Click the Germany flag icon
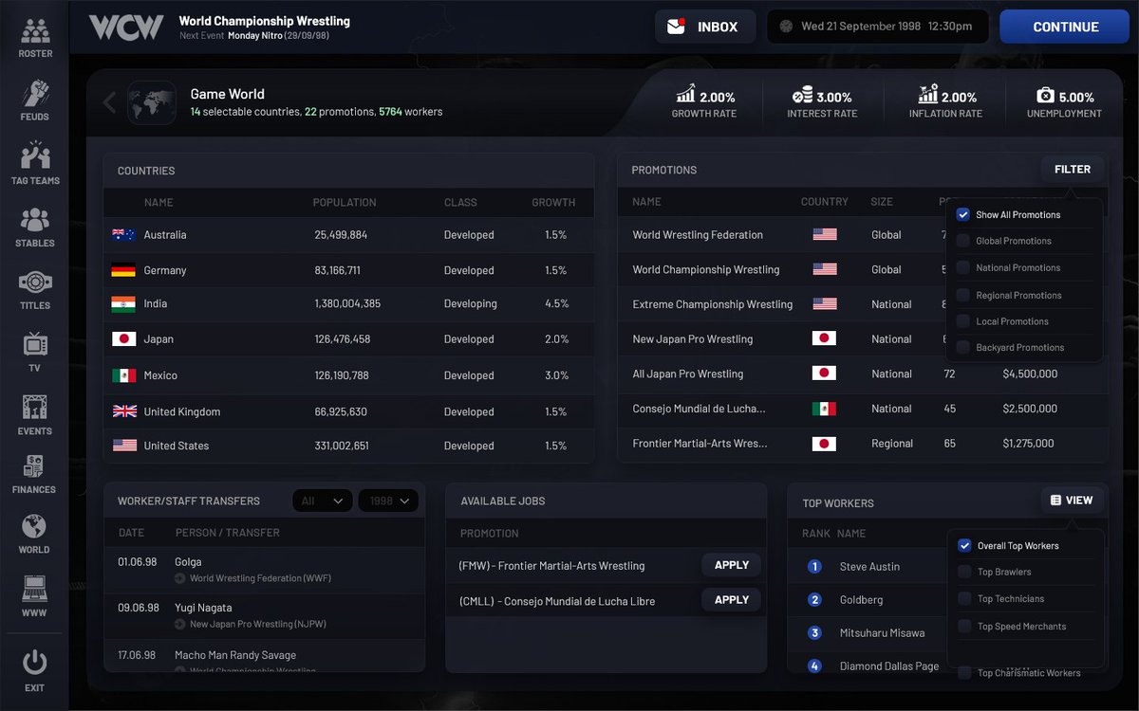The height and width of the screenshot is (711, 1139). [x=123, y=270]
